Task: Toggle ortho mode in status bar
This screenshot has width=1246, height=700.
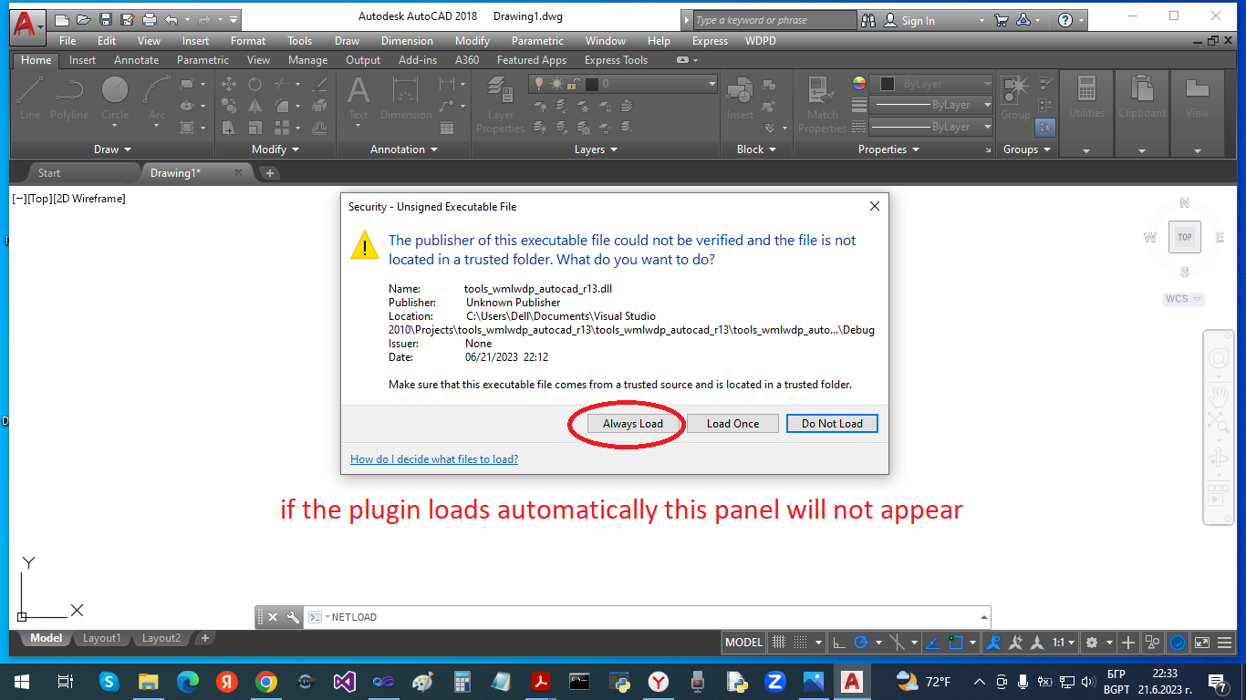Action: [839, 643]
